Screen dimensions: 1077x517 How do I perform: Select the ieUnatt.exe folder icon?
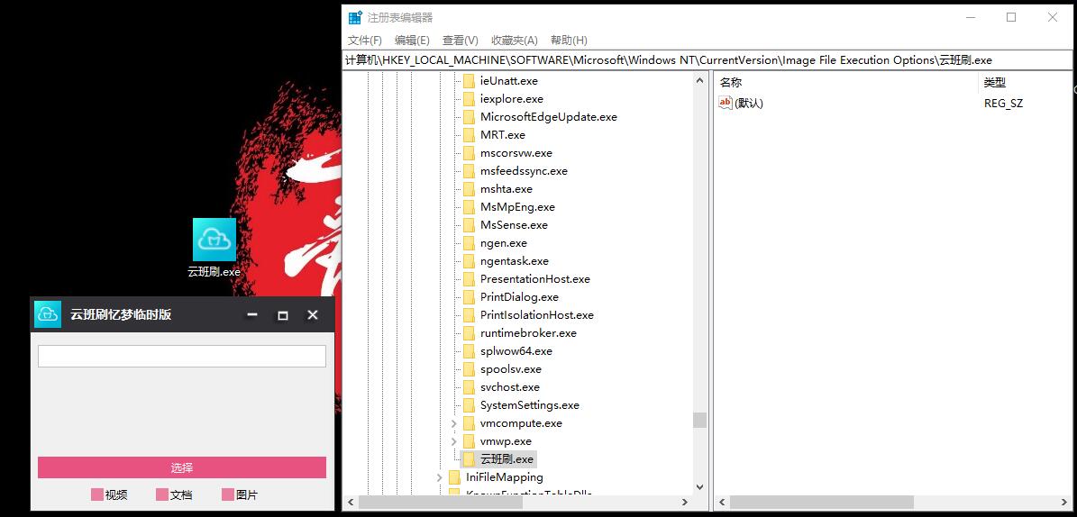(x=469, y=81)
